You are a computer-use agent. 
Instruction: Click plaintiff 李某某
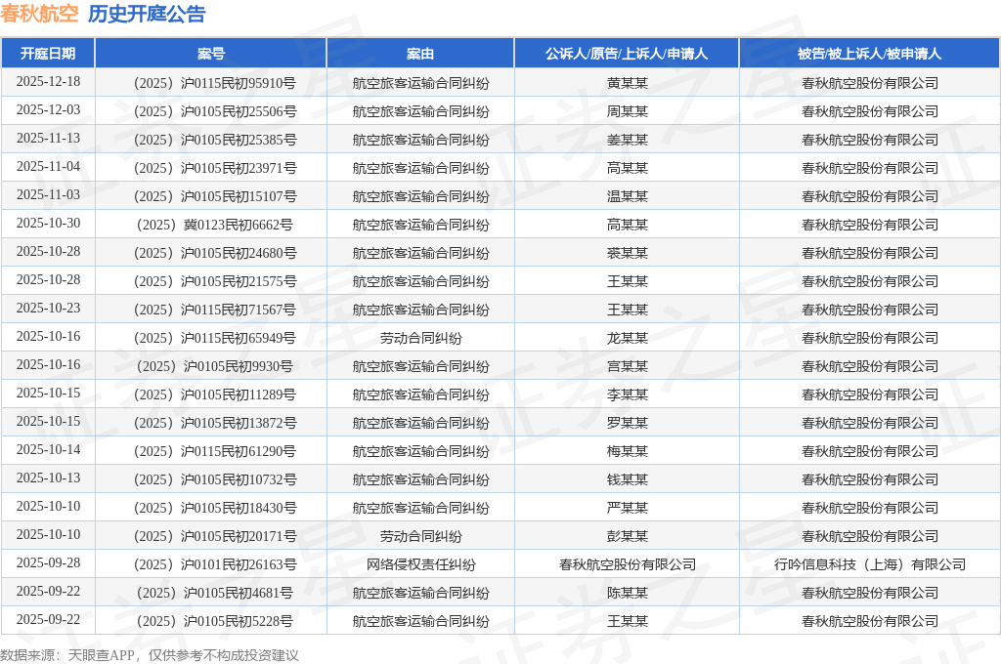[627, 394]
